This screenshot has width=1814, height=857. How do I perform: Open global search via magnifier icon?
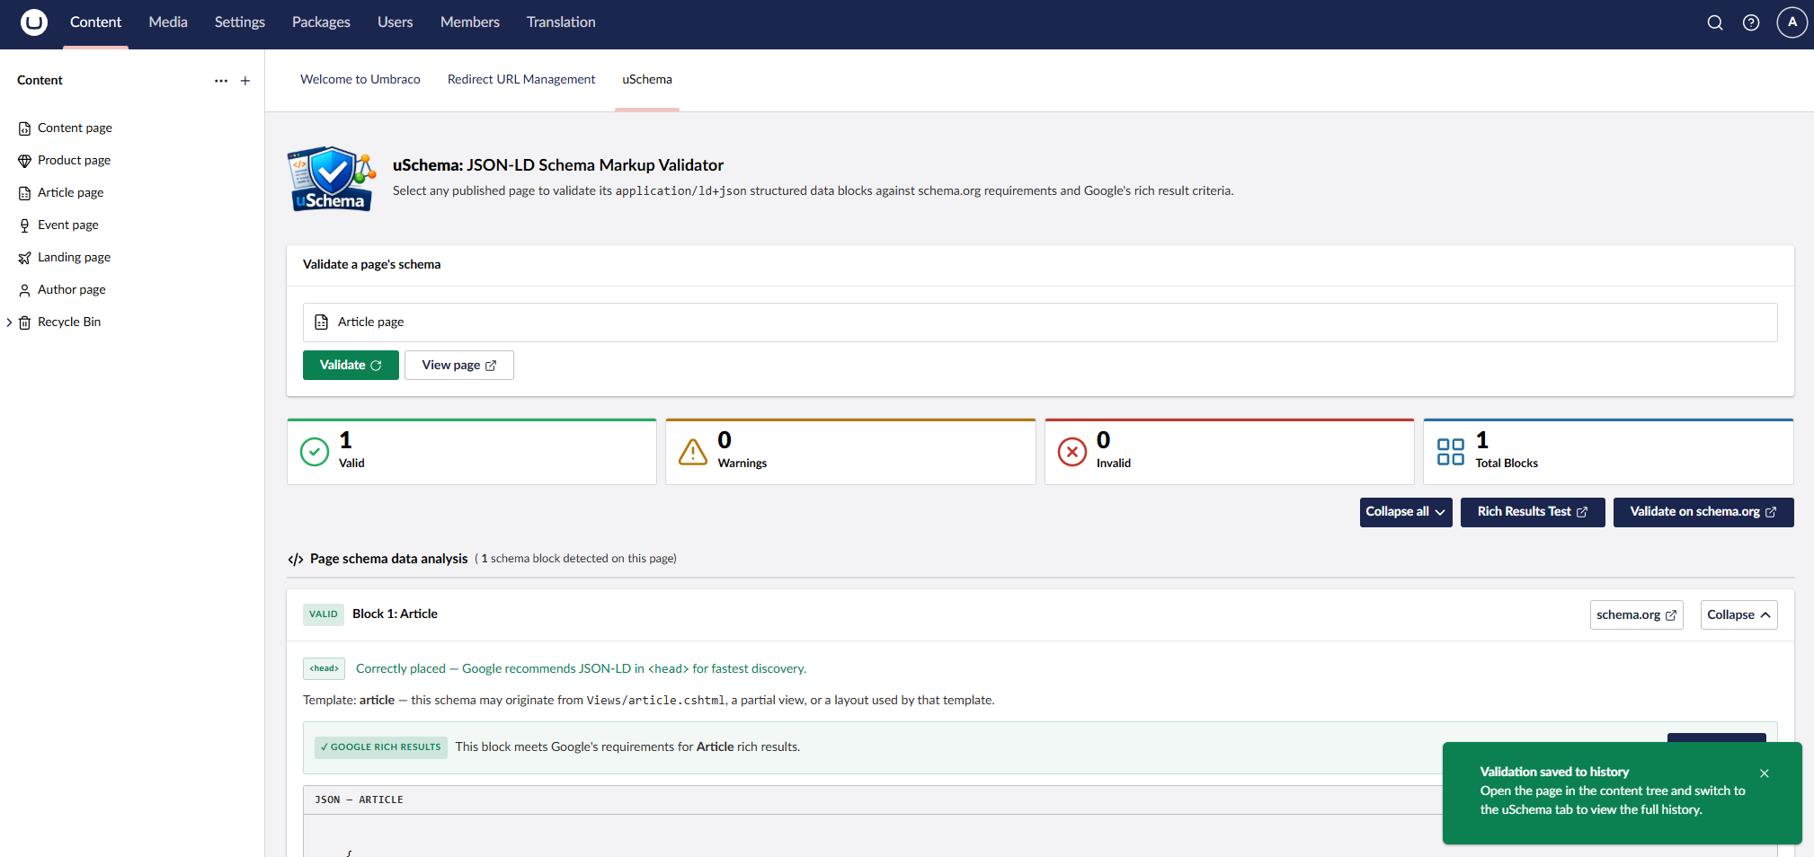coord(1714,22)
